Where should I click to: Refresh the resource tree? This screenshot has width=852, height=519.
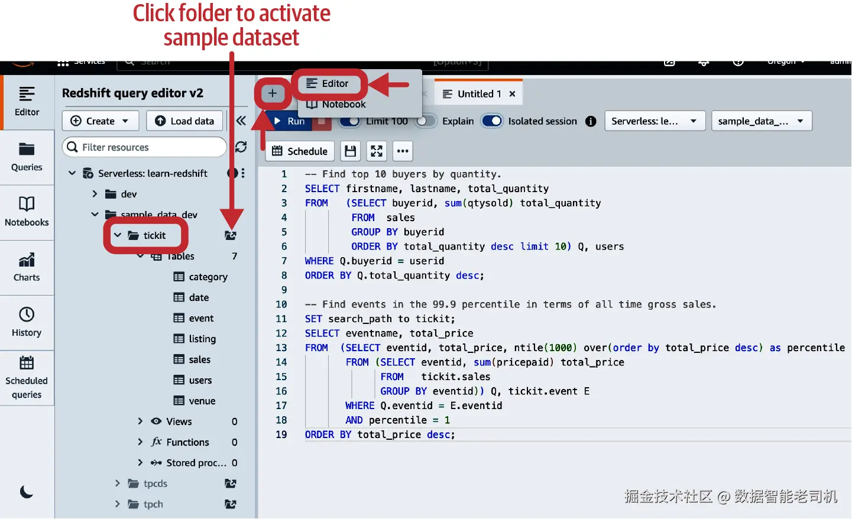(241, 147)
